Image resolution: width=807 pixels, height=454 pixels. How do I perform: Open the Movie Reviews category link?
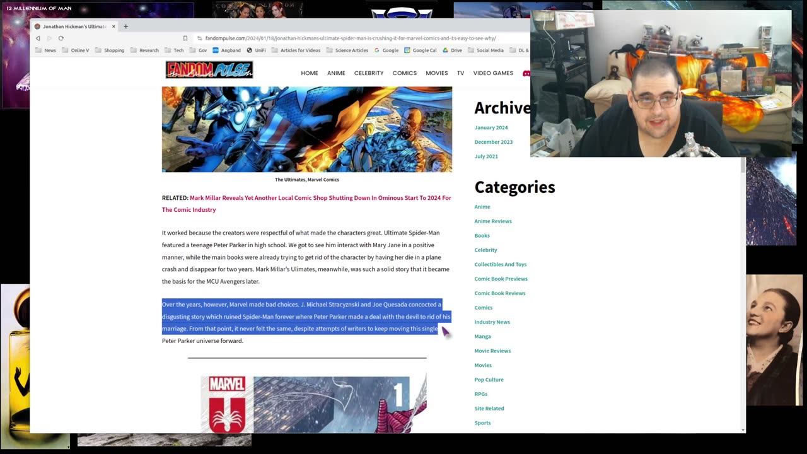pos(493,351)
